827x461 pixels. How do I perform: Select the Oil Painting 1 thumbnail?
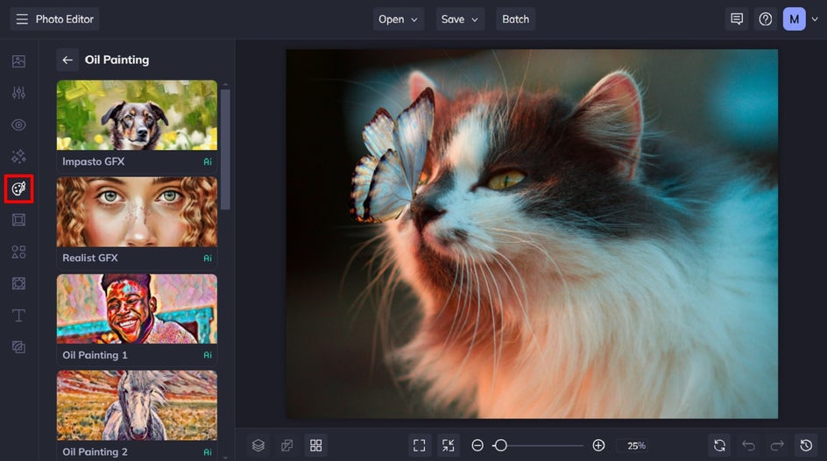tap(138, 309)
